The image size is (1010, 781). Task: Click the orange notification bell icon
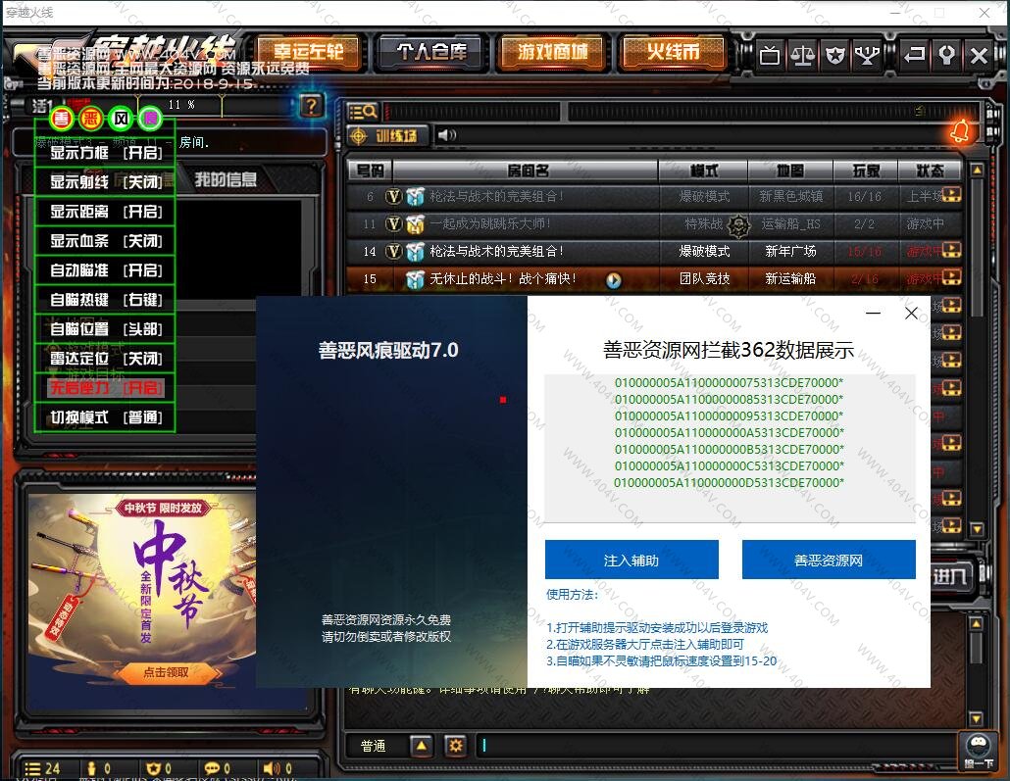(x=960, y=130)
